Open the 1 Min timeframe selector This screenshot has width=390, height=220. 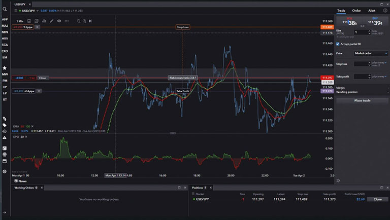[x=20, y=21]
